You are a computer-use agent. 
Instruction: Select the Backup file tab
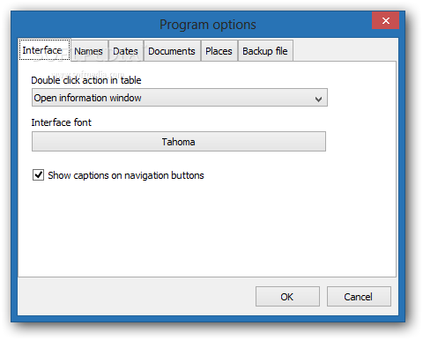tap(265, 51)
